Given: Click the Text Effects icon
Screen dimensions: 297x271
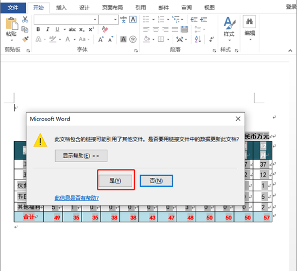Looking at the screenshot, I should [x=38, y=39].
